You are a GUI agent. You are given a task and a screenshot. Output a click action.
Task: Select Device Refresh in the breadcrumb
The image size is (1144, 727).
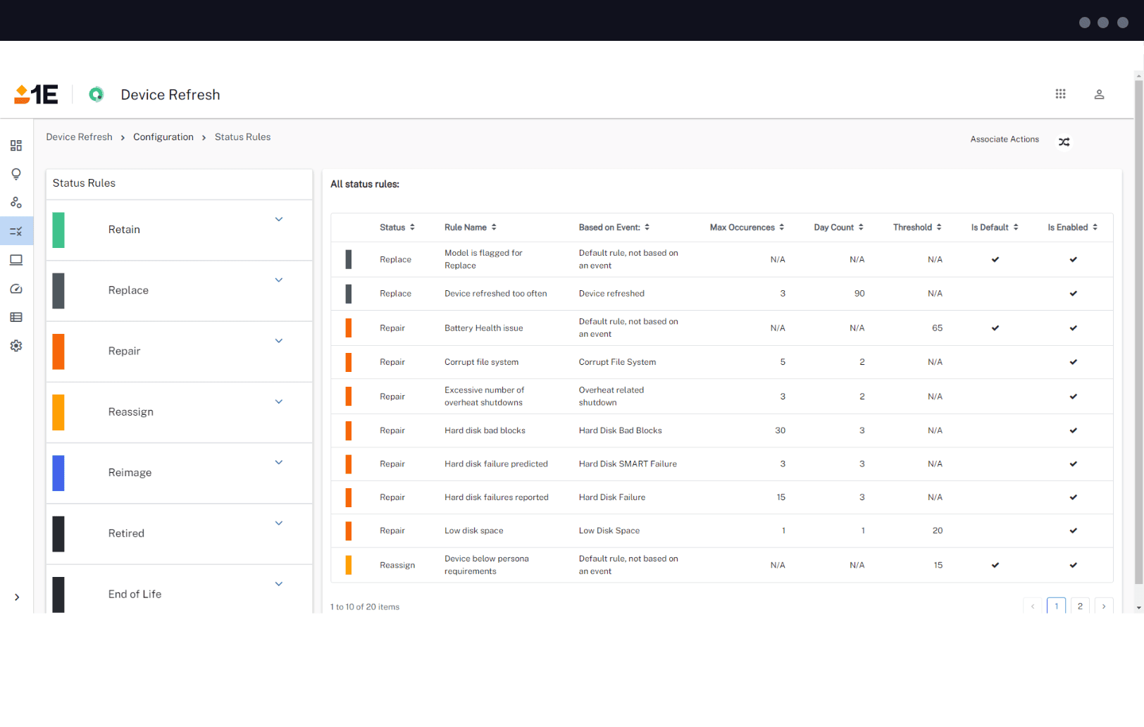(x=79, y=137)
